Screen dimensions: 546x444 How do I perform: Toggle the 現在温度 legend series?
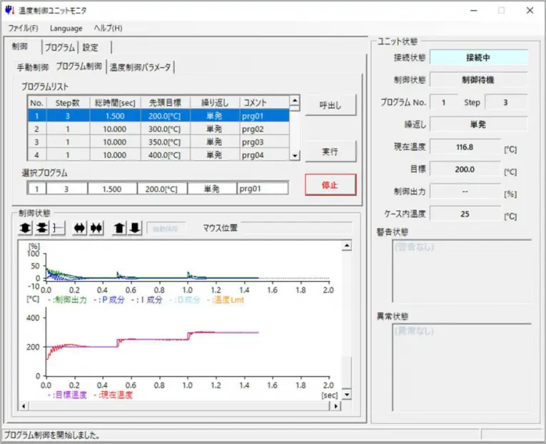tap(116, 394)
